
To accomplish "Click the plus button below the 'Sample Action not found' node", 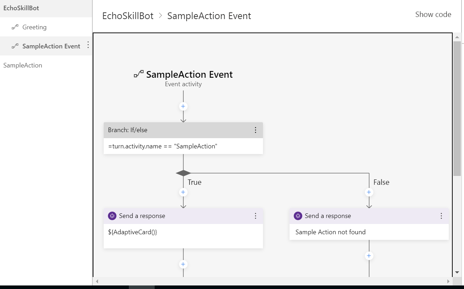I will tap(369, 255).
